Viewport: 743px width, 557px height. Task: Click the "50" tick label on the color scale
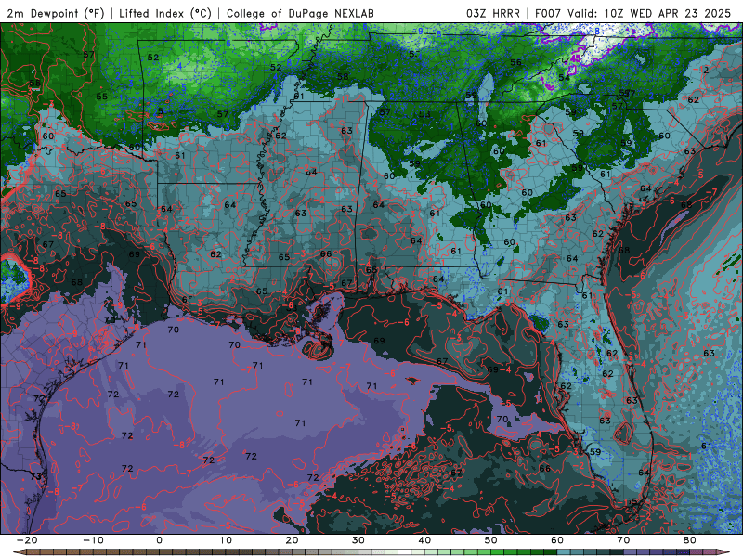pyautogui.click(x=491, y=540)
